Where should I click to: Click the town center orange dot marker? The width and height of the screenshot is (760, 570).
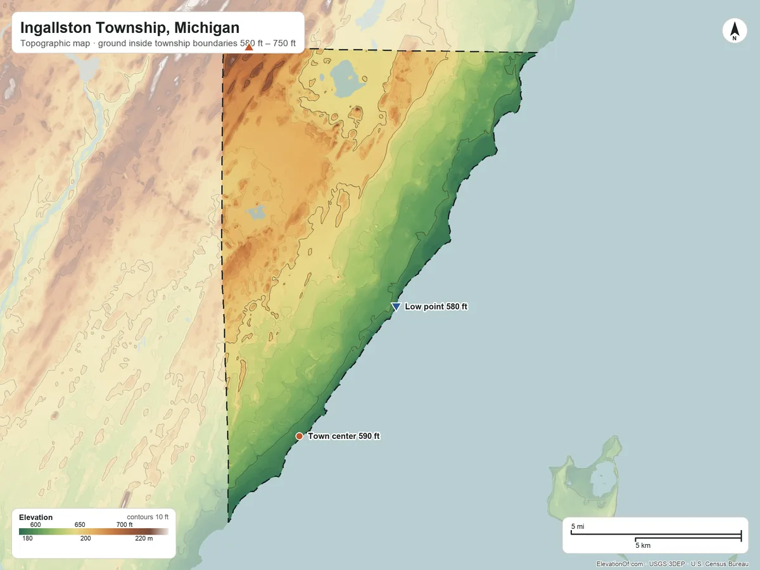point(299,436)
